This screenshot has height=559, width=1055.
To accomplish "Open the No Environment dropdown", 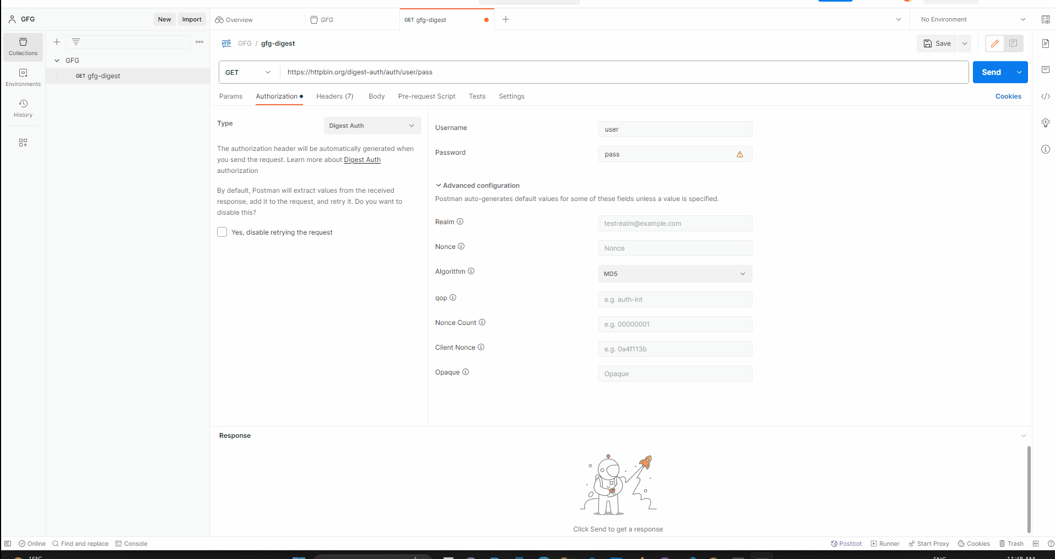I will pos(973,19).
